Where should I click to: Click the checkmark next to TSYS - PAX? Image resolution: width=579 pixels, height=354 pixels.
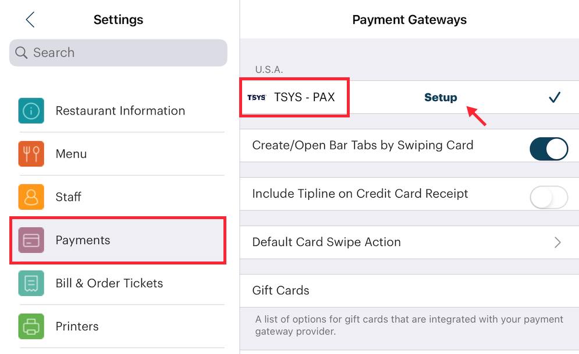click(555, 97)
